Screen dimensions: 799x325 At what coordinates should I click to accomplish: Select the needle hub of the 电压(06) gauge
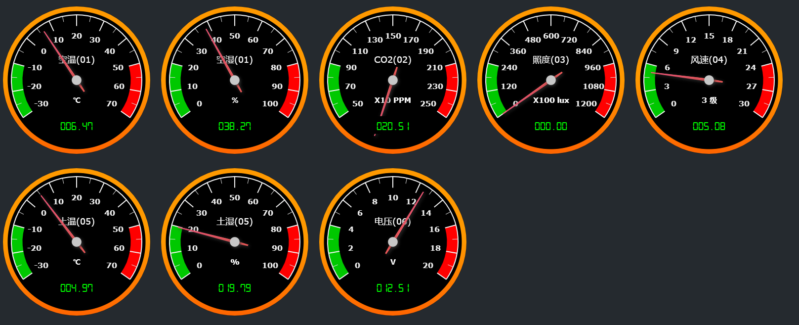click(x=393, y=242)
